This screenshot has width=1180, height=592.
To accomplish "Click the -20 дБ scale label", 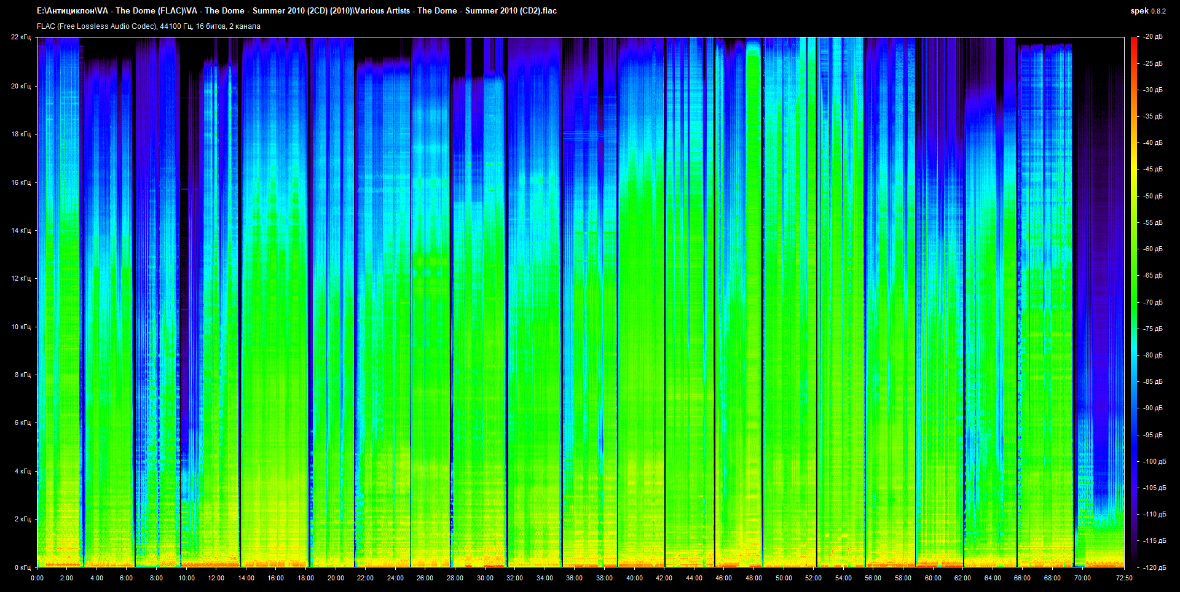I will (1153, 37).
